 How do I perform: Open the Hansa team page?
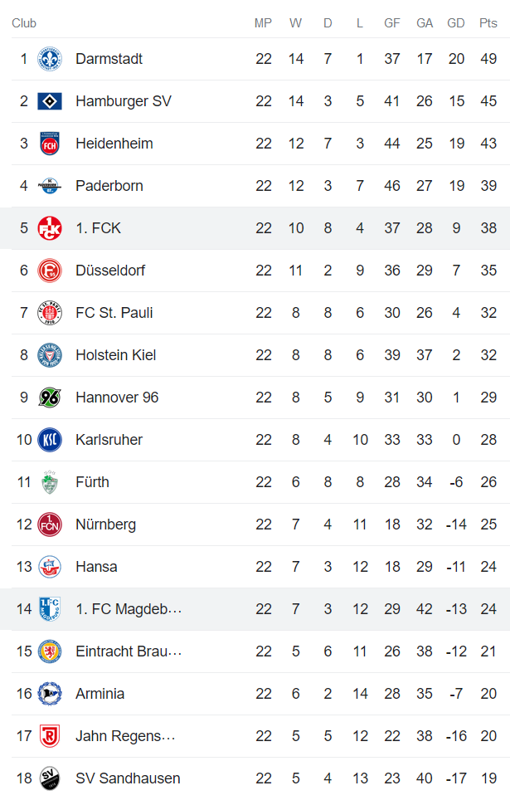[96, 567]
